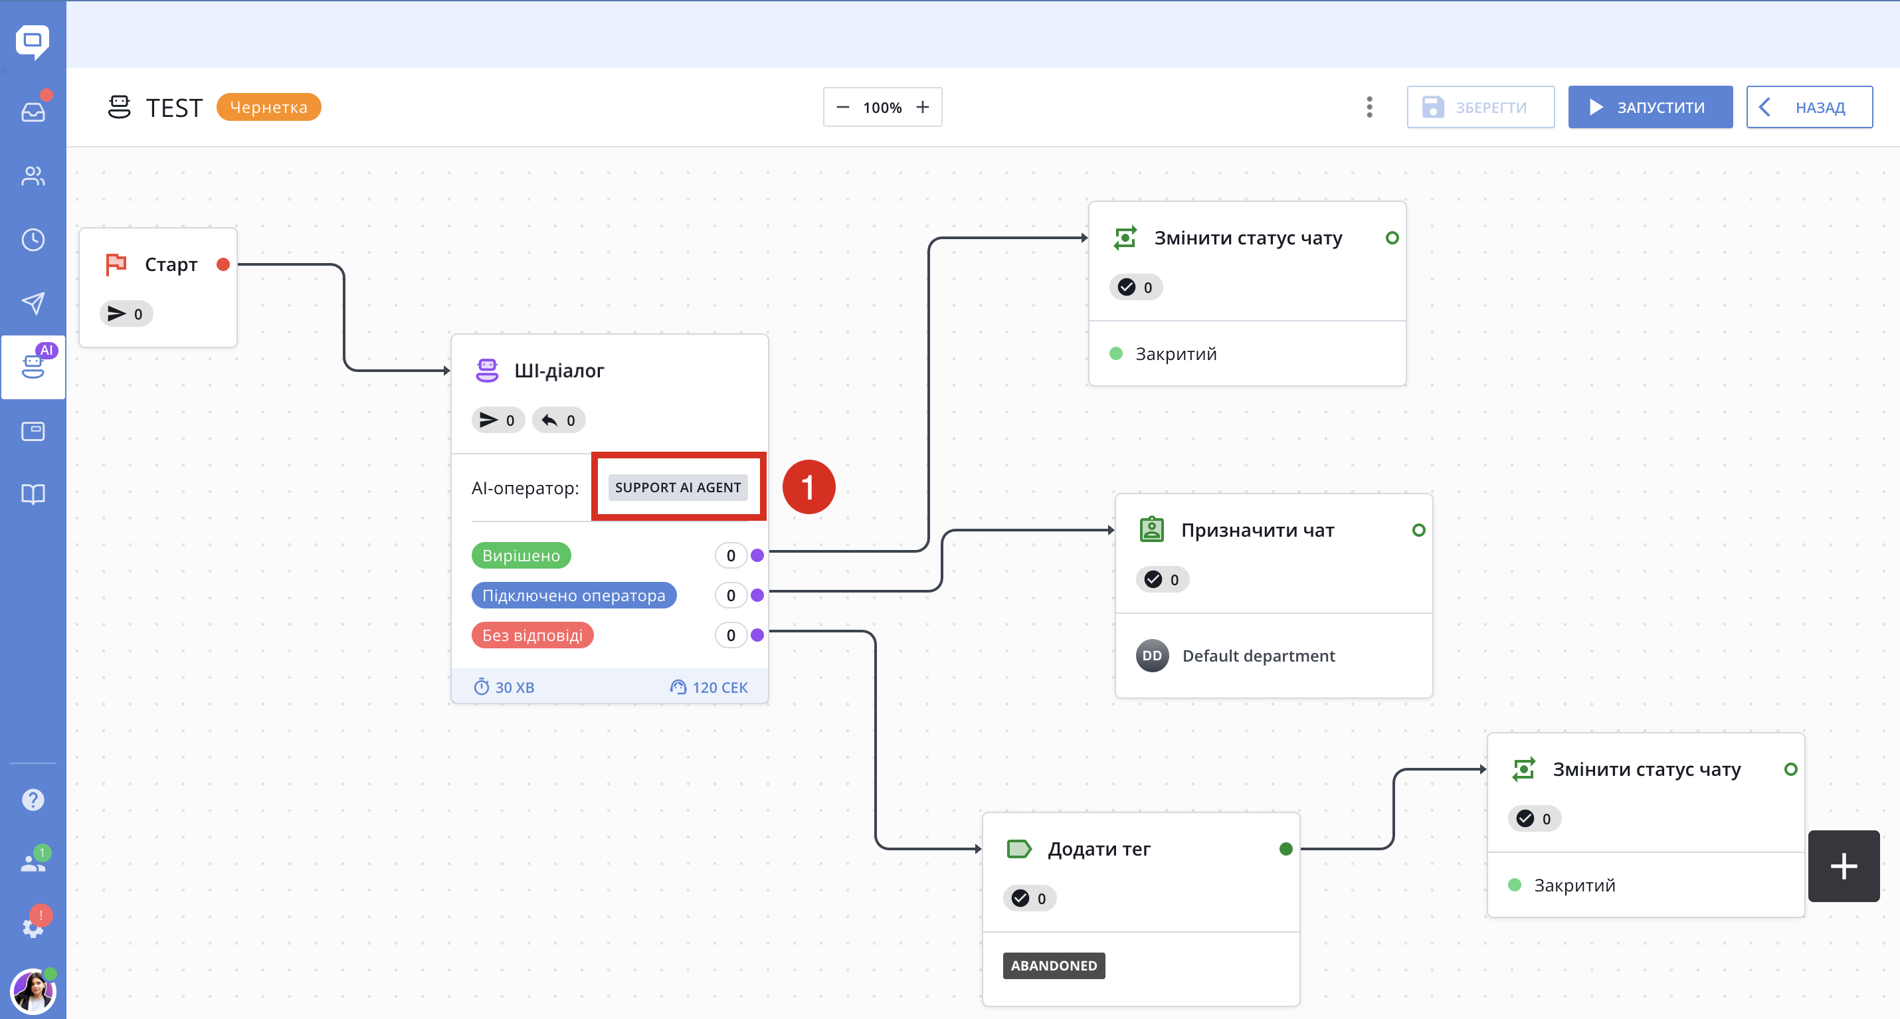This screenshot has width=1900, height=1019.
Task: Click the reply counter in ШІ-діалог
Action: (558, 420)
